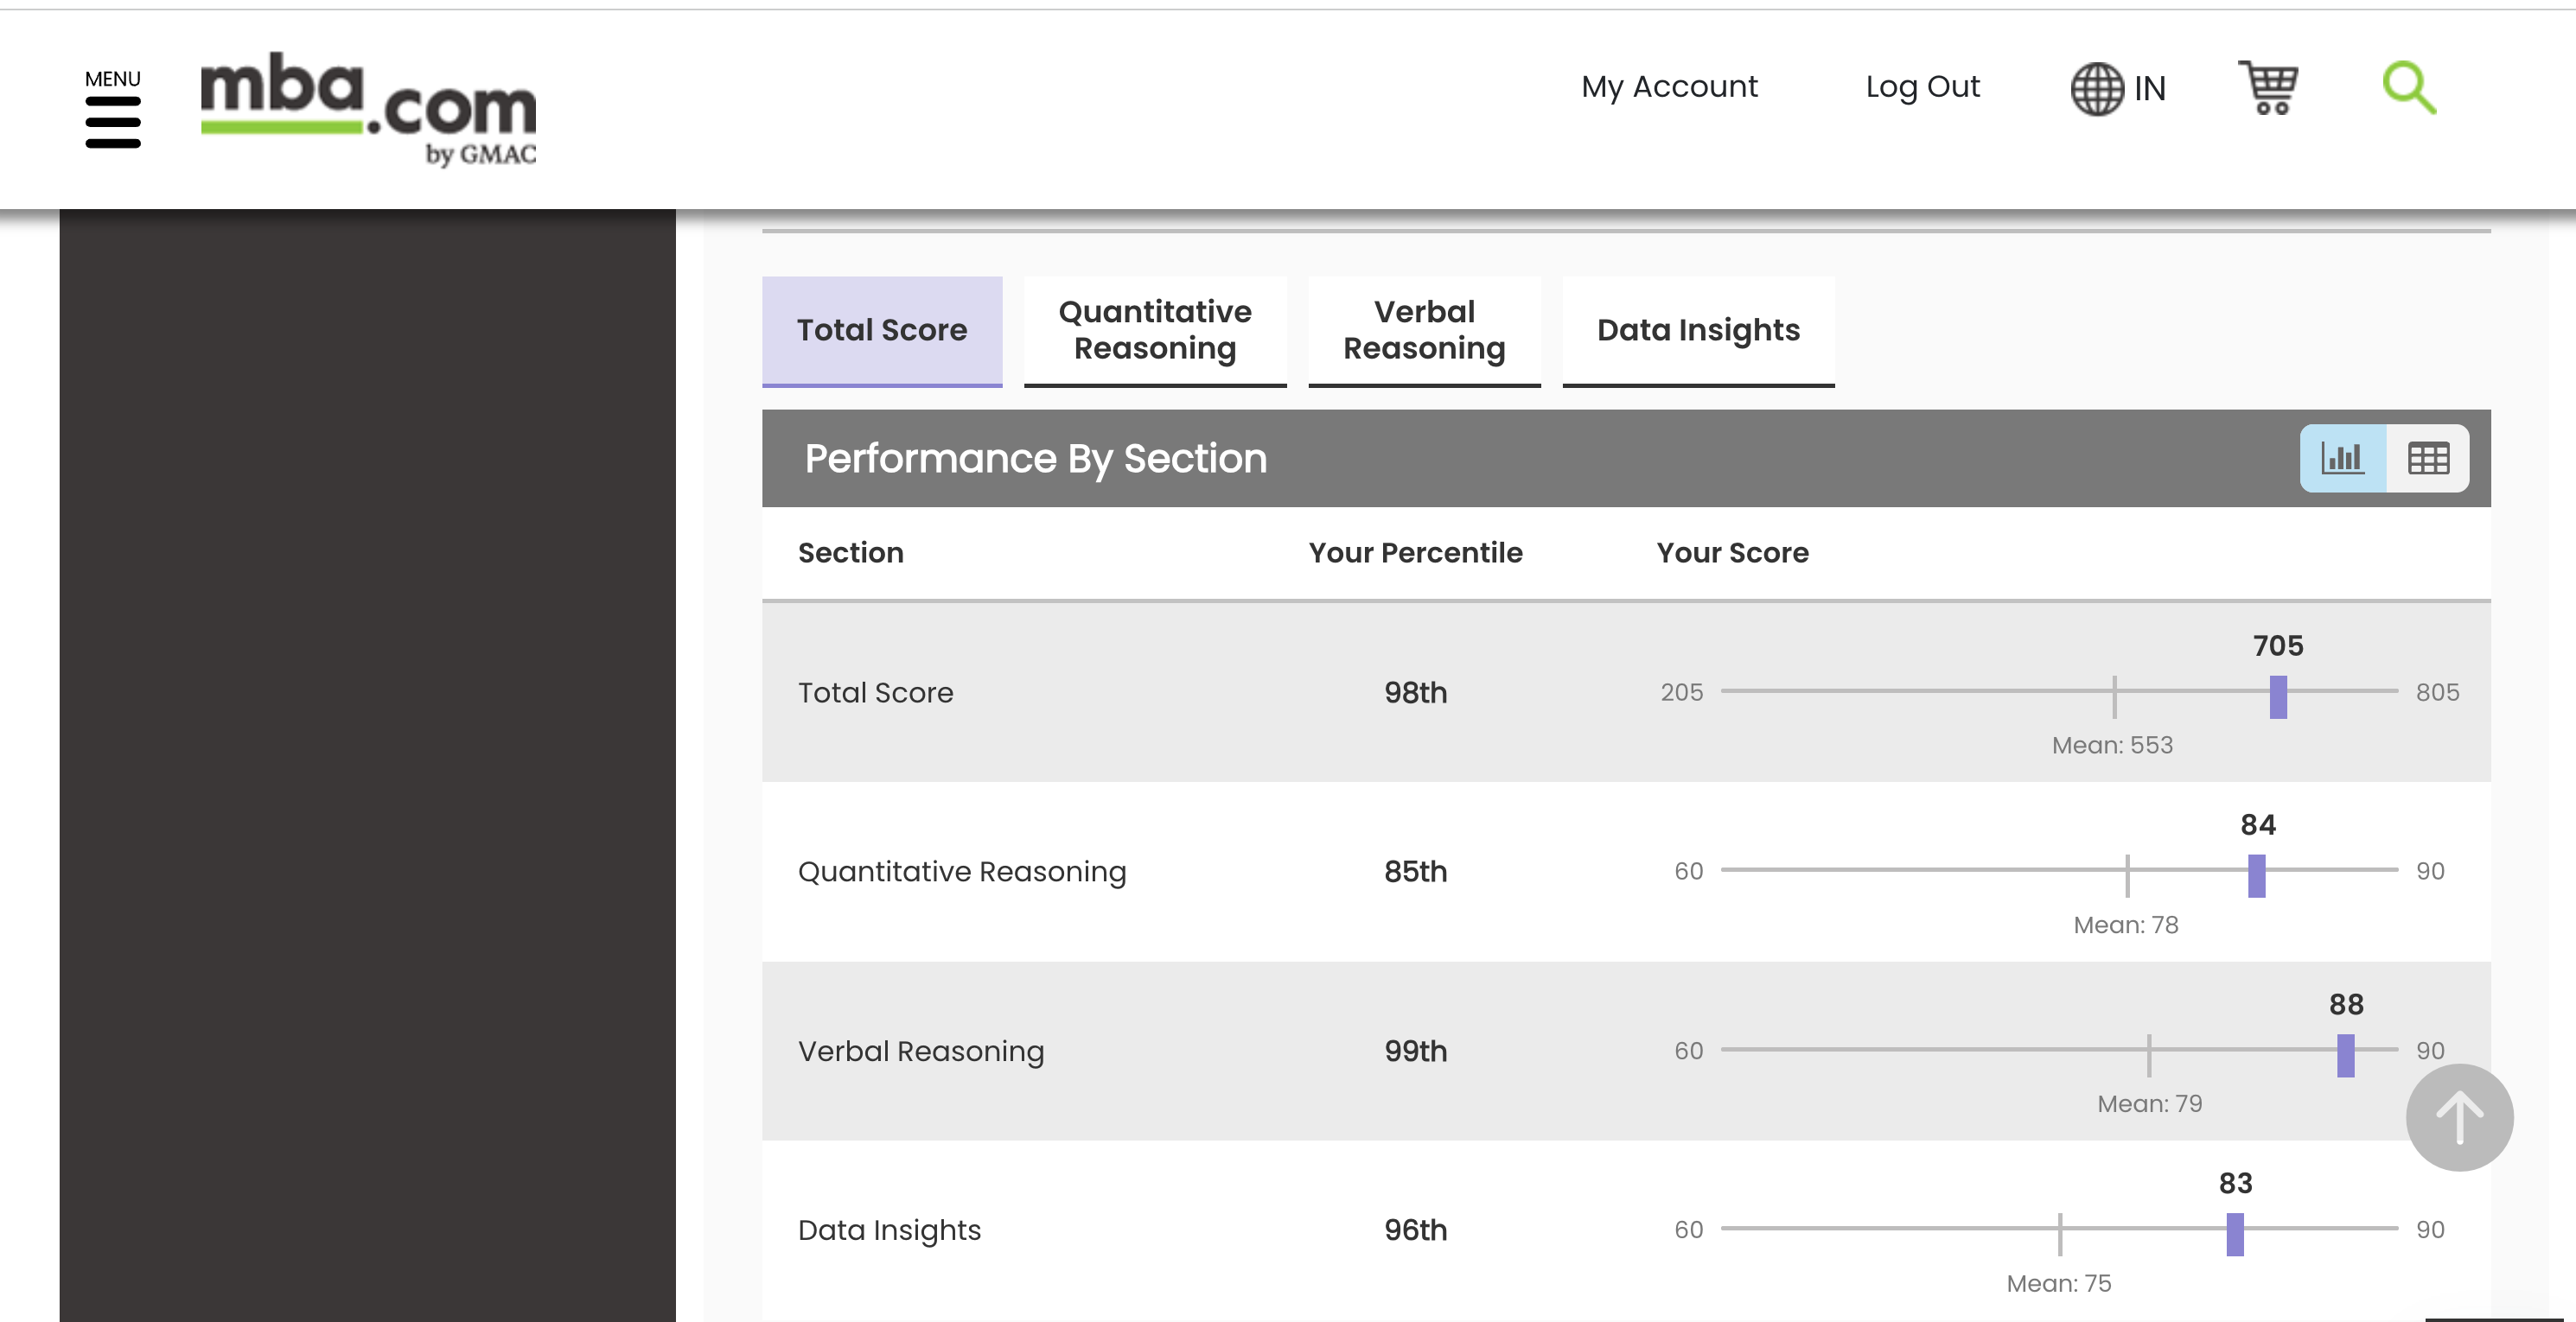Click the mba.com by GMAC logo
This screenshot has height=1322, width=2576.
[x=367, y=109]
